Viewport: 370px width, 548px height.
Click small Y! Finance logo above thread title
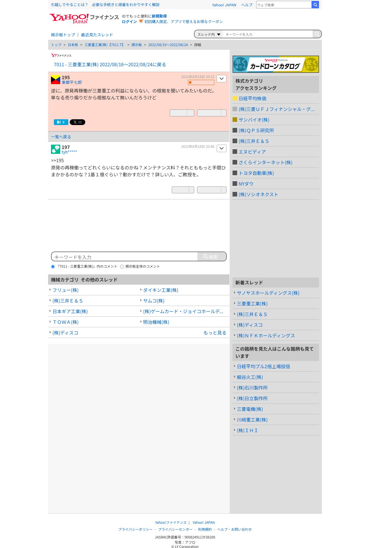(x=61, y=55)
